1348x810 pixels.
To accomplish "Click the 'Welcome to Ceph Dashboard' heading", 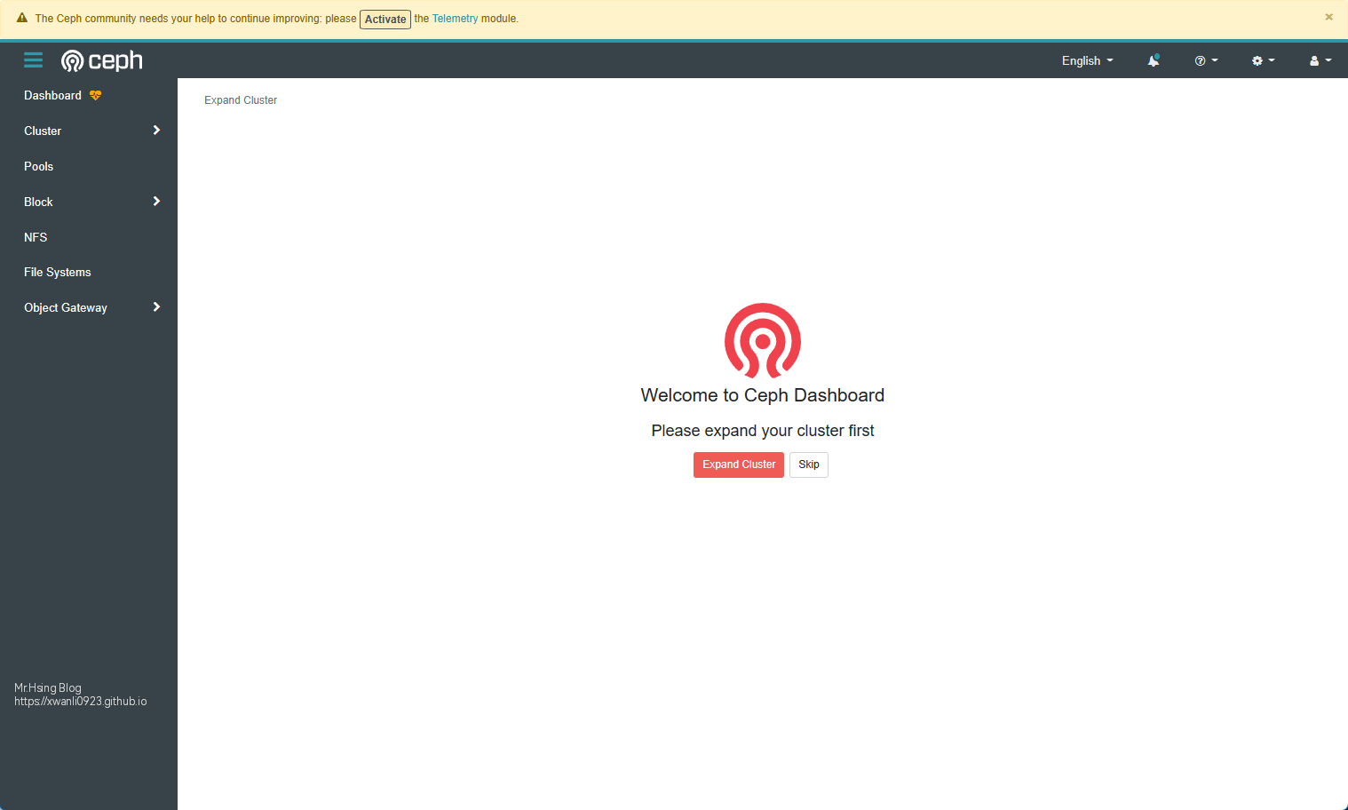I will coord(763,395).
